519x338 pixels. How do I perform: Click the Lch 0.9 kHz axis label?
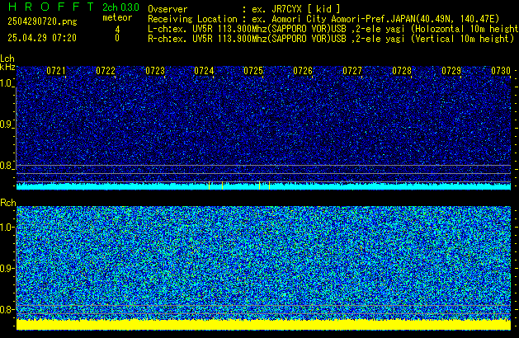pyautogui.click(x=6, y=124)
